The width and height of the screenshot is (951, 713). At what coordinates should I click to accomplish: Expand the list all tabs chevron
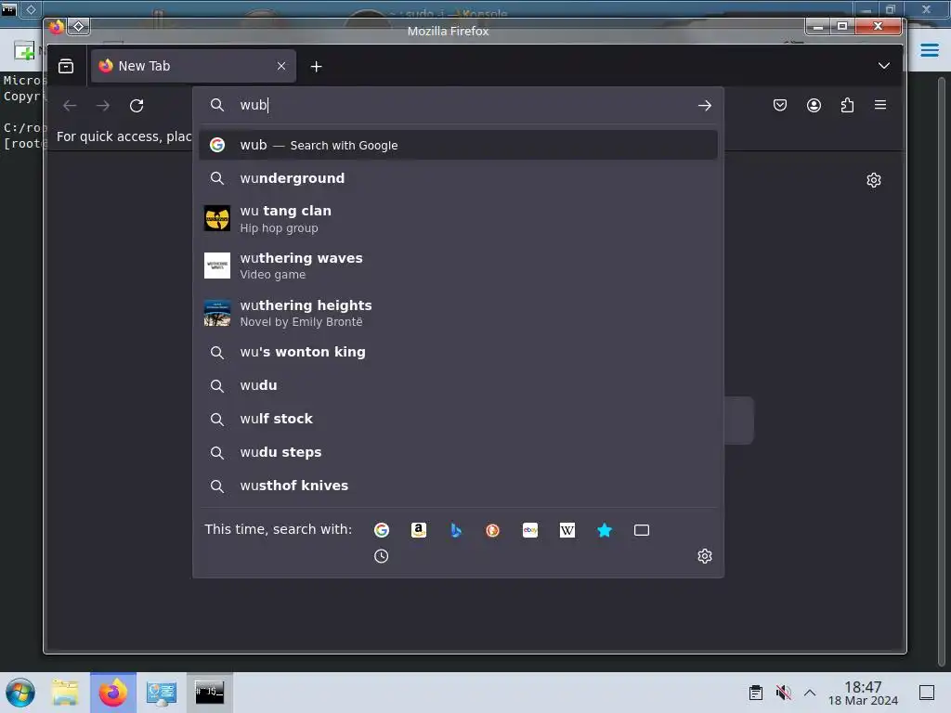point(884,66)
